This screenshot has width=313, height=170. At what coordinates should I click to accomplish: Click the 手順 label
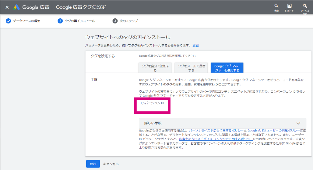(x=94, y=80)
